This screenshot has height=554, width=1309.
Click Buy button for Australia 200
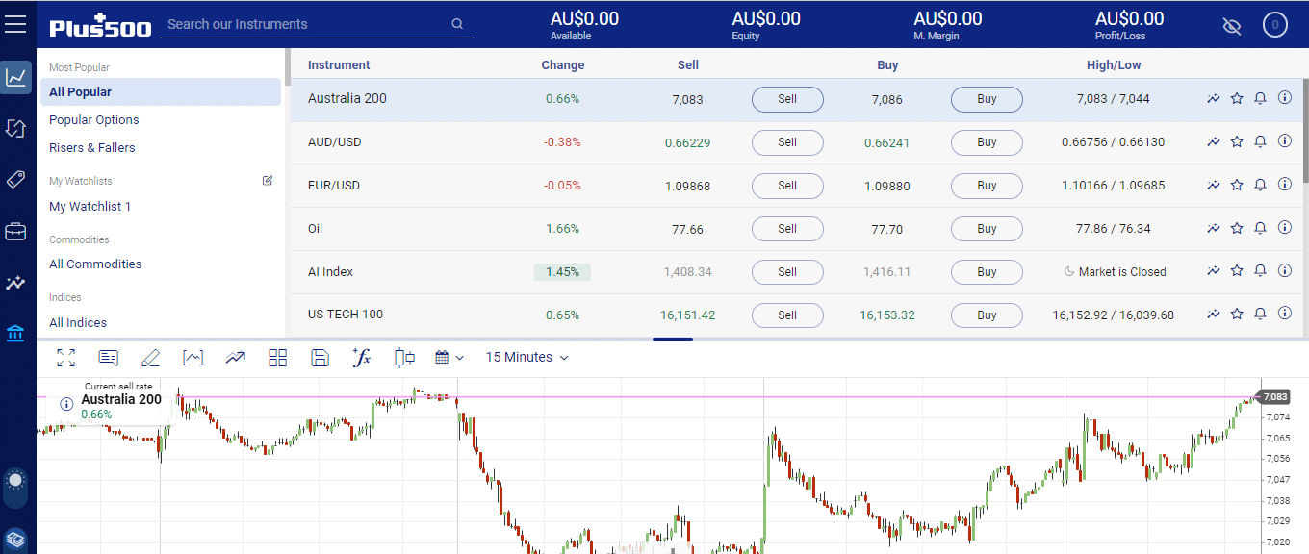987,99
